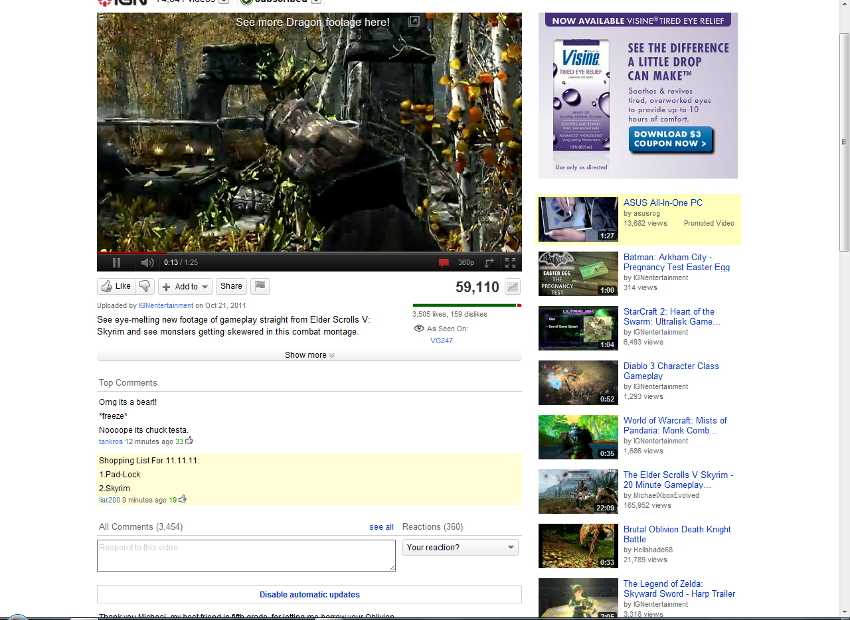
Task: Open the VG247 link
Action: pos(442,341)
